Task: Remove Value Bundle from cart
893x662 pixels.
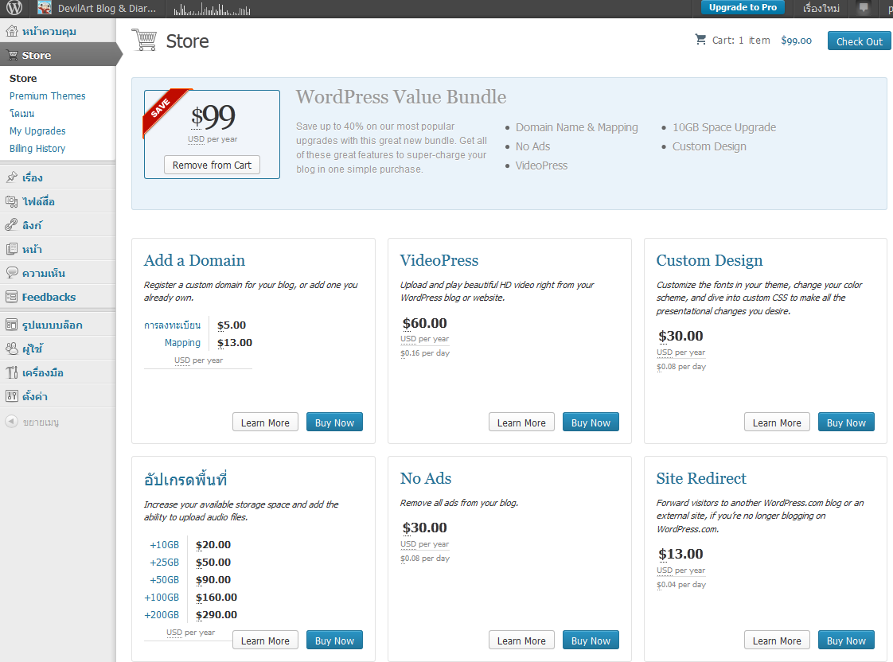Action: [x=212, y=165]
